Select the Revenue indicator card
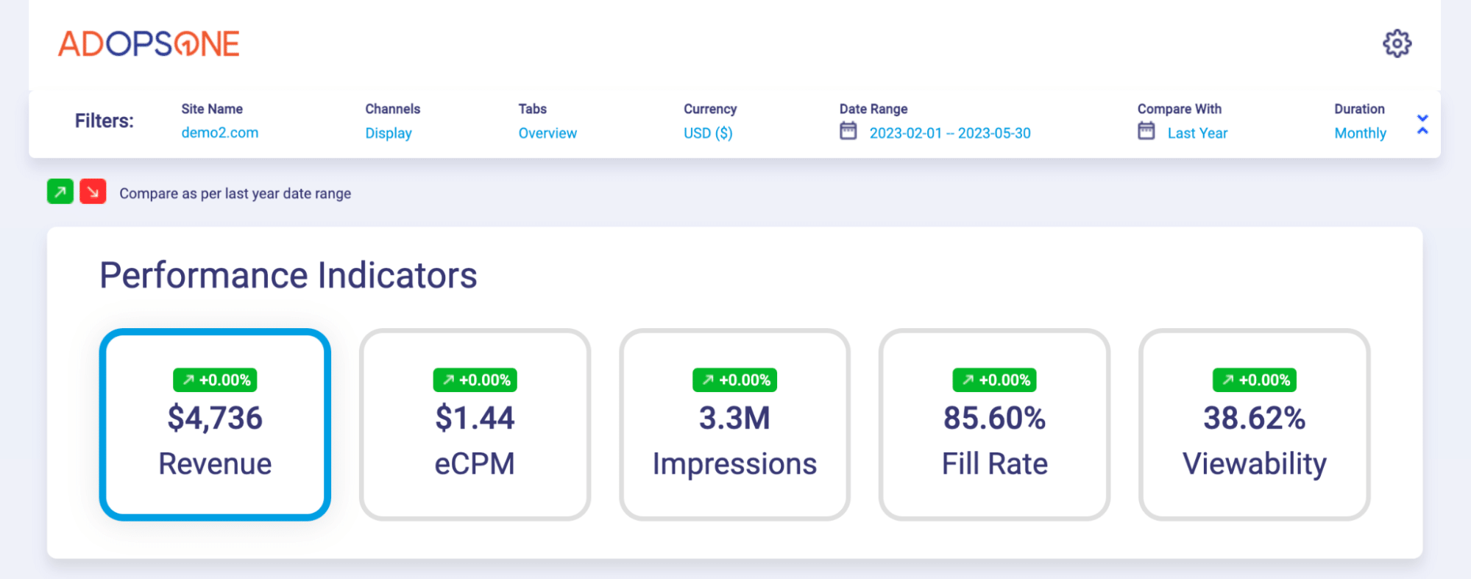Screen dimensions: 1471x579 [x=215, y=441]
